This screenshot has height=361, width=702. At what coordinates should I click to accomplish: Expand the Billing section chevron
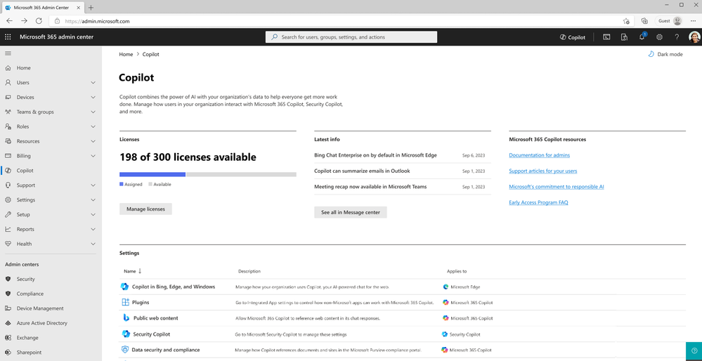click(93, 156)
